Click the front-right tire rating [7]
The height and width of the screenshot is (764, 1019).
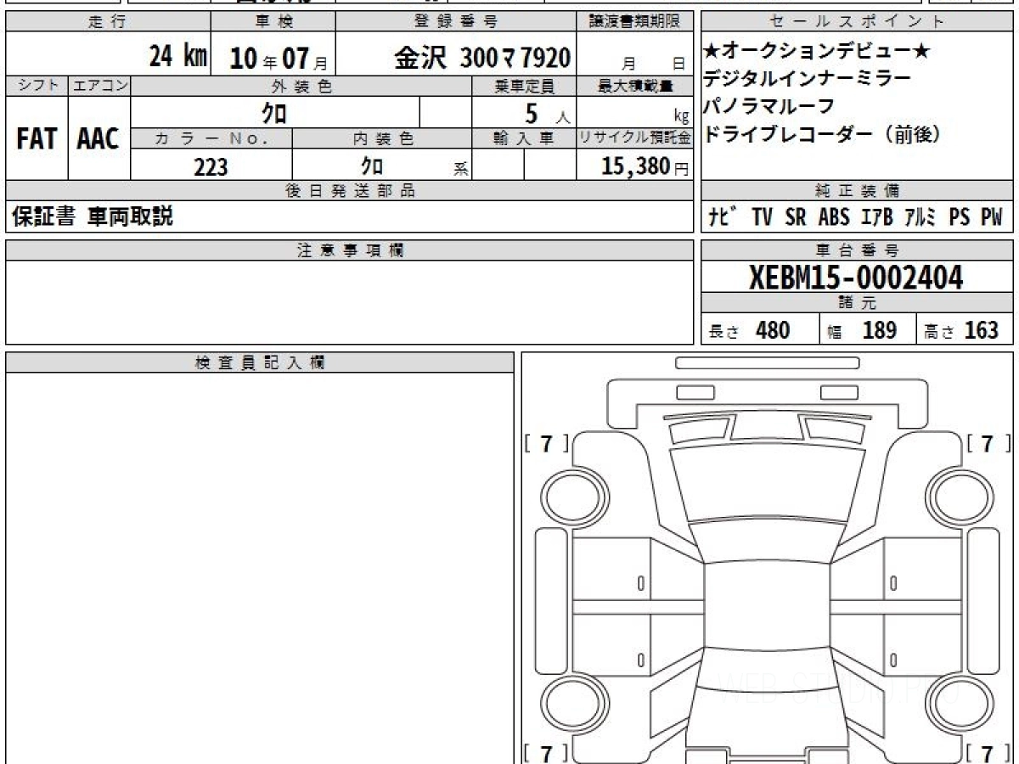(x=988, y=443)
